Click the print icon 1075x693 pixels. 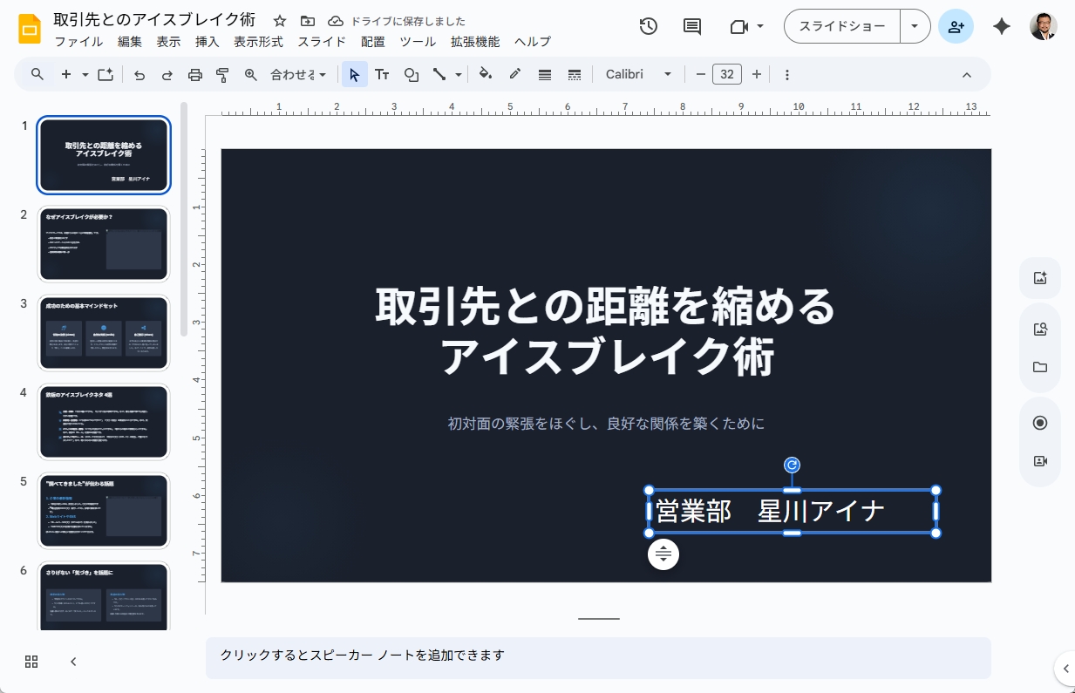click(195, 74)
